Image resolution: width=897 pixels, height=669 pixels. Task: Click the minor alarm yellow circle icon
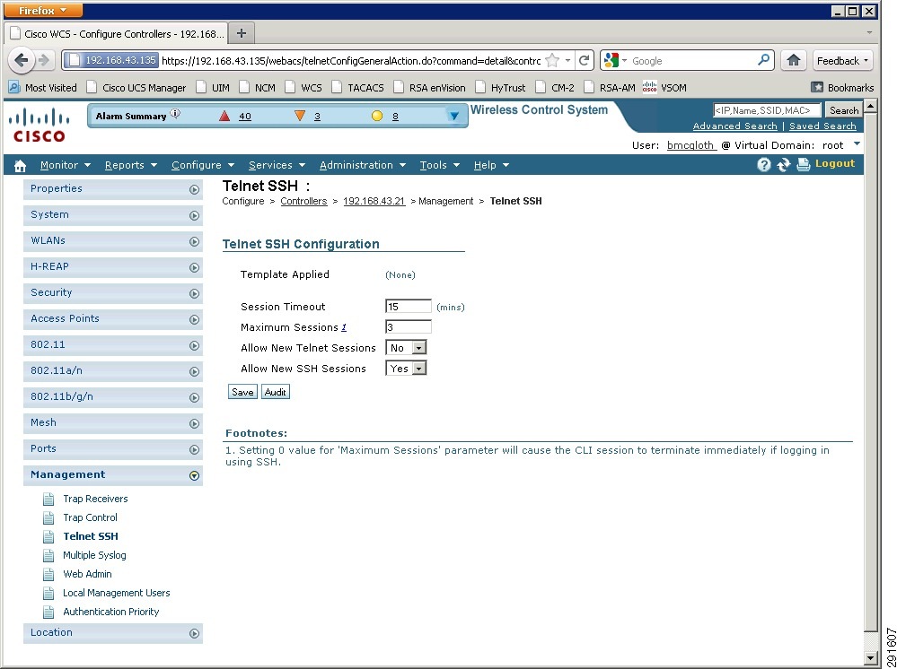pyautogui.click(x=376, y=116)
